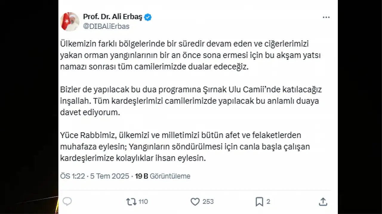Select the repost count showing 110
This screenshot has width=382, height=214.
pos(142,201)
